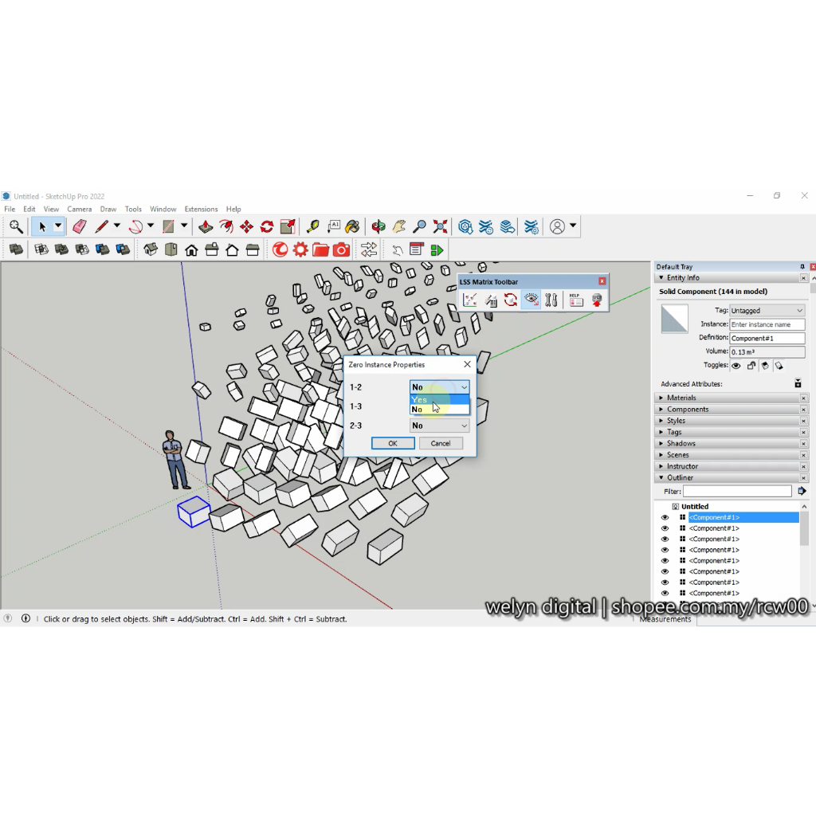Activate the Push/Pull tool

click(x=205, y=227)
